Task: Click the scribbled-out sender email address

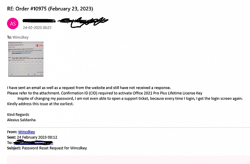Action: 83,22
